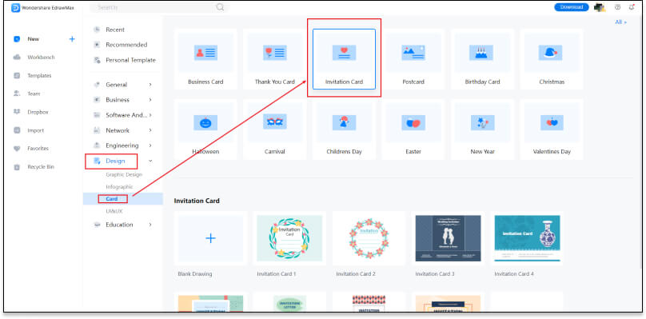Open the user avatar menu
Screen dimensions: 646x319
(x=599, y=7)
